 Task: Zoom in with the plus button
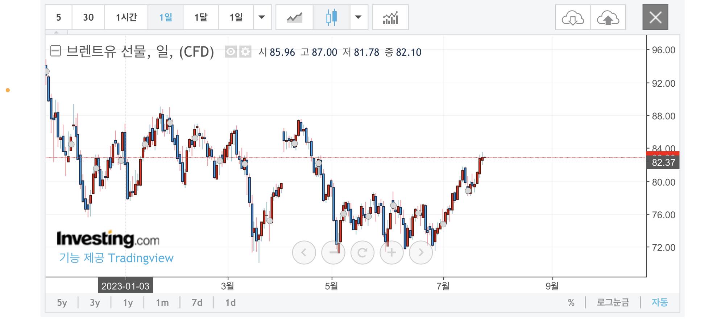click(391, 252)
